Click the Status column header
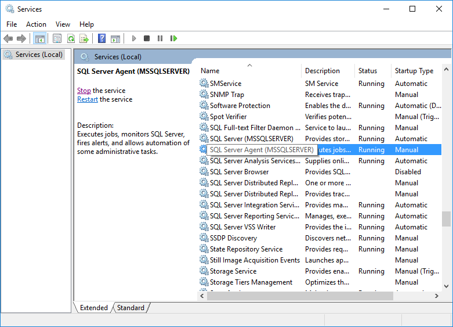Viewport: 453px width, 327px height. 368,71
